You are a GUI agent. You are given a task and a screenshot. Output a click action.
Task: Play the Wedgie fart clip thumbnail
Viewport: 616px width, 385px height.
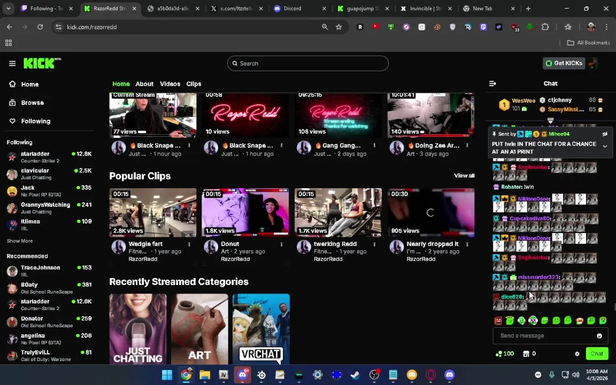coord(153,212)
